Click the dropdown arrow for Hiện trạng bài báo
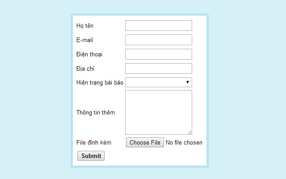The image size is (286, 179). click(x=188, y=82)
